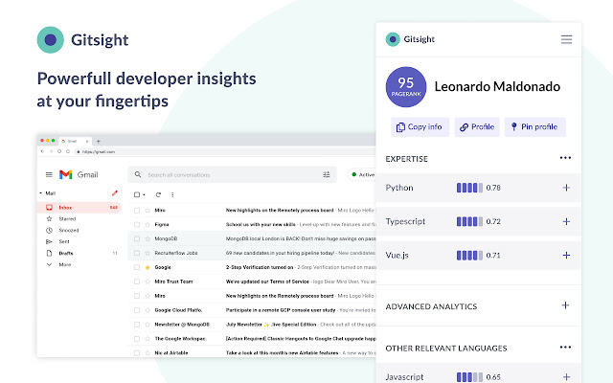Open the Expertise section more options dots
The image size is (613, 383).
(565, 158)
